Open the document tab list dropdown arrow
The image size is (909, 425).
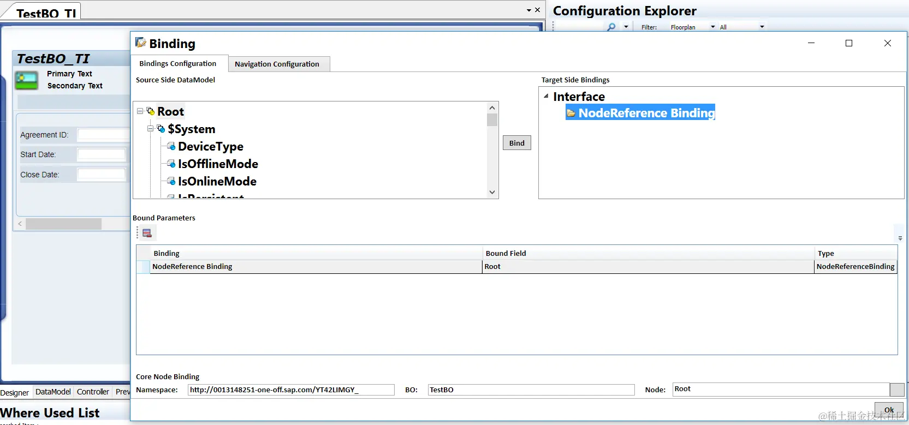(x=528, y=10)
